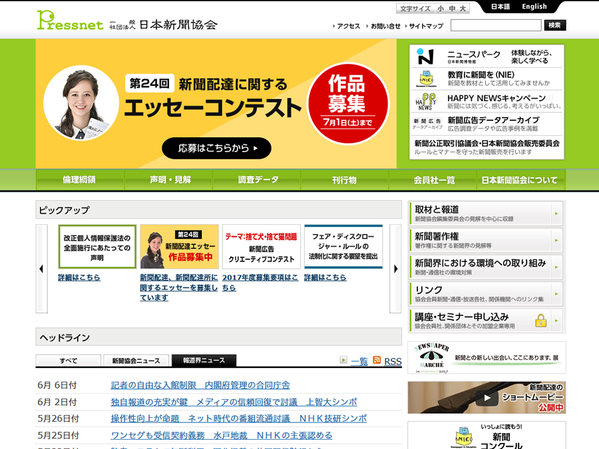This screenshot has height=449, width=599.
Task: Expand 新聞界における環境への取り組み arrow
Action: click(x=556, y=267)
